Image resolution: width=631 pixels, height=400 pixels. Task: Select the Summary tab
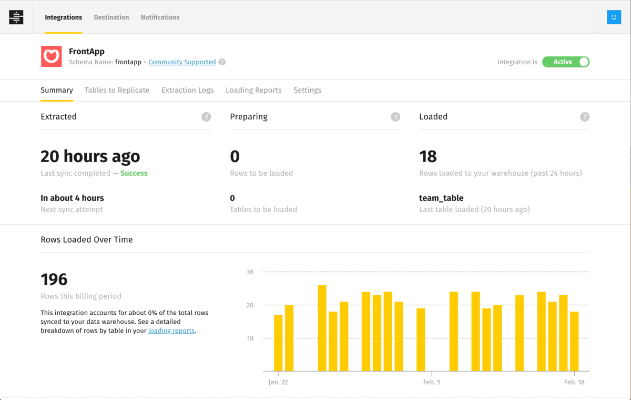tap(57, 90)
